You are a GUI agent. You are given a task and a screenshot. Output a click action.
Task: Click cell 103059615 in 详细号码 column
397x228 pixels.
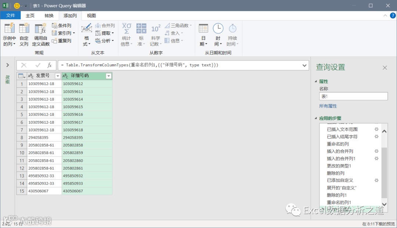click(87, 107)
